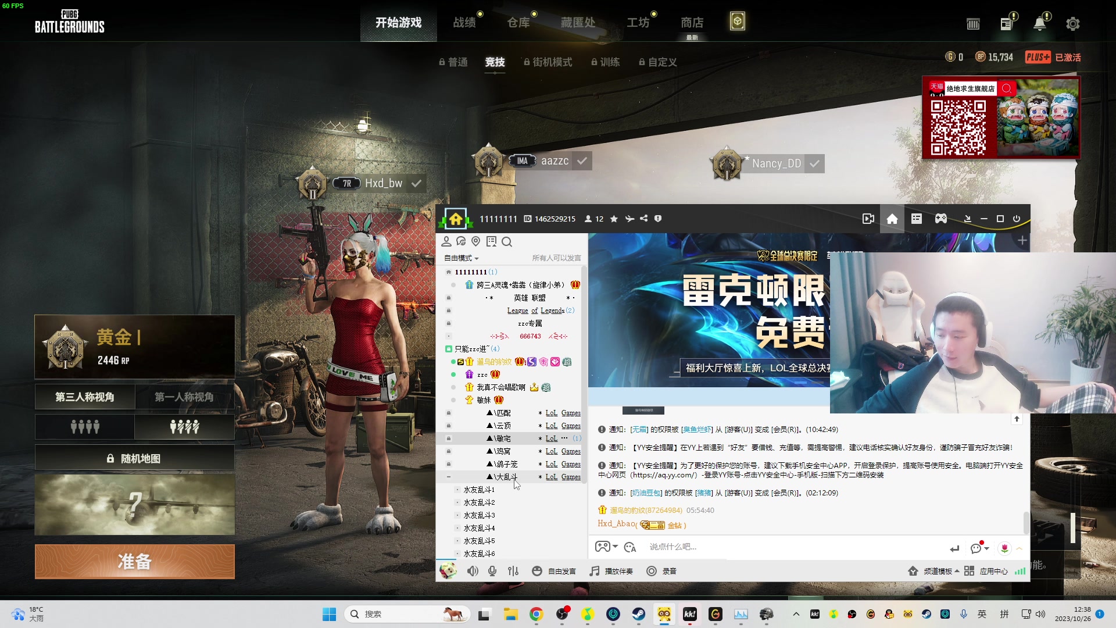The width and height of the screenshot is (1116, 628).
Task: Open YY channel notice board icon
Action: [x=492, y=241]
